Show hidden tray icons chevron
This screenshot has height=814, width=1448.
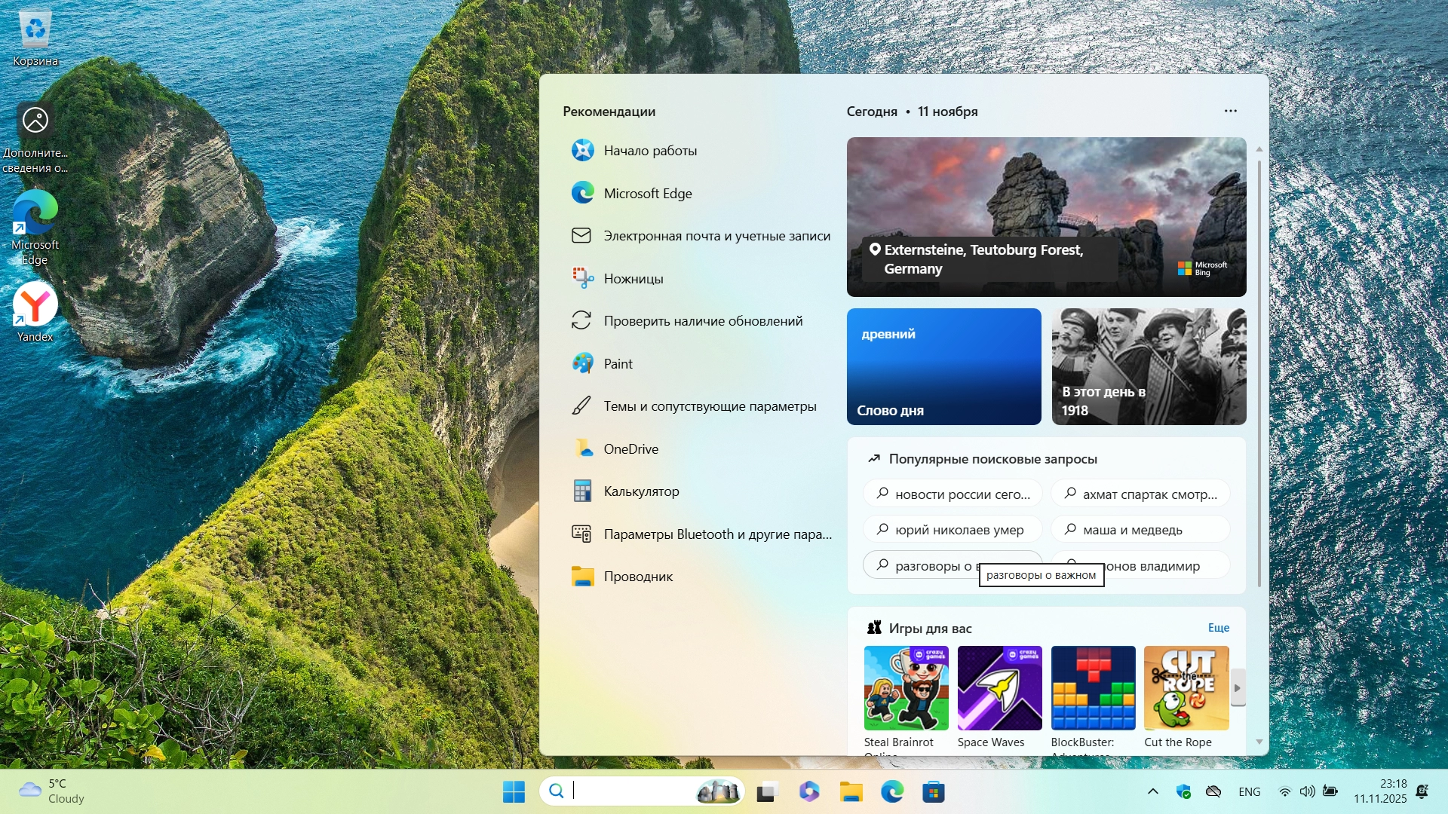(x=1152, y=791)
